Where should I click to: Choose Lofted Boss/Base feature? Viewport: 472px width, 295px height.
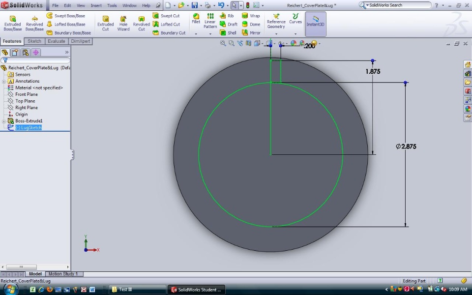pos(65,24)
